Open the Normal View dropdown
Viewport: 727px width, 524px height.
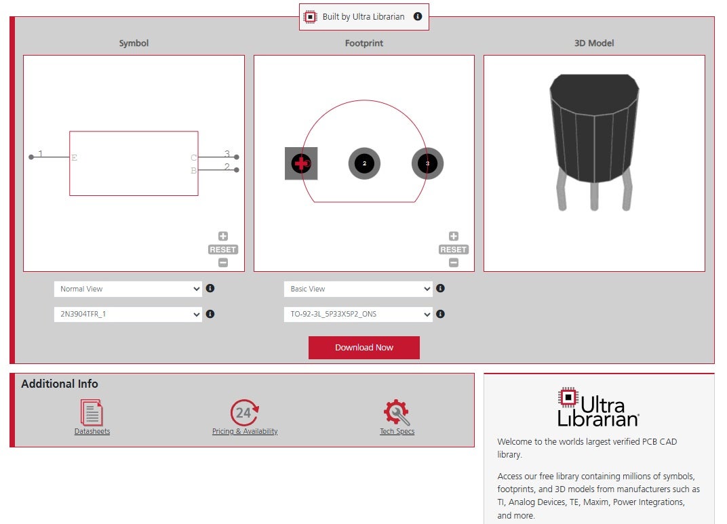click(x=128, y=289)
